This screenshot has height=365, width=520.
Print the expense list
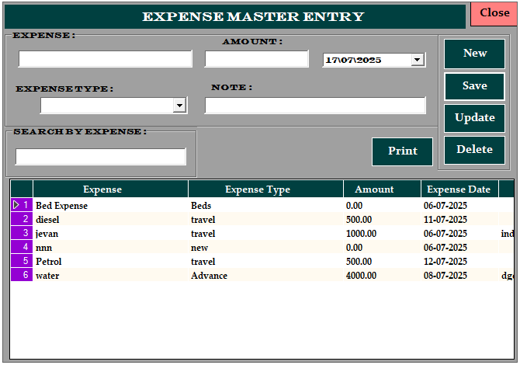(402, 151)
